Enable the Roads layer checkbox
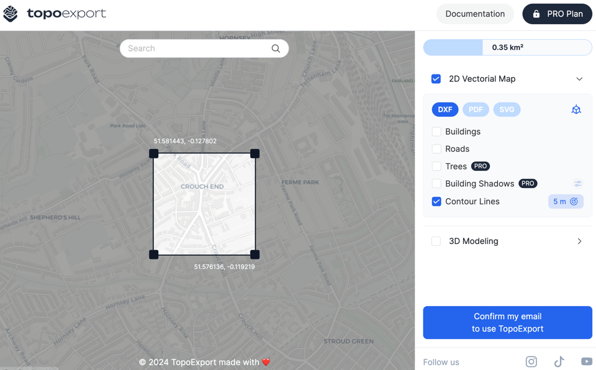Viewport: 596px width, 370px height. [x=436, y=149]
